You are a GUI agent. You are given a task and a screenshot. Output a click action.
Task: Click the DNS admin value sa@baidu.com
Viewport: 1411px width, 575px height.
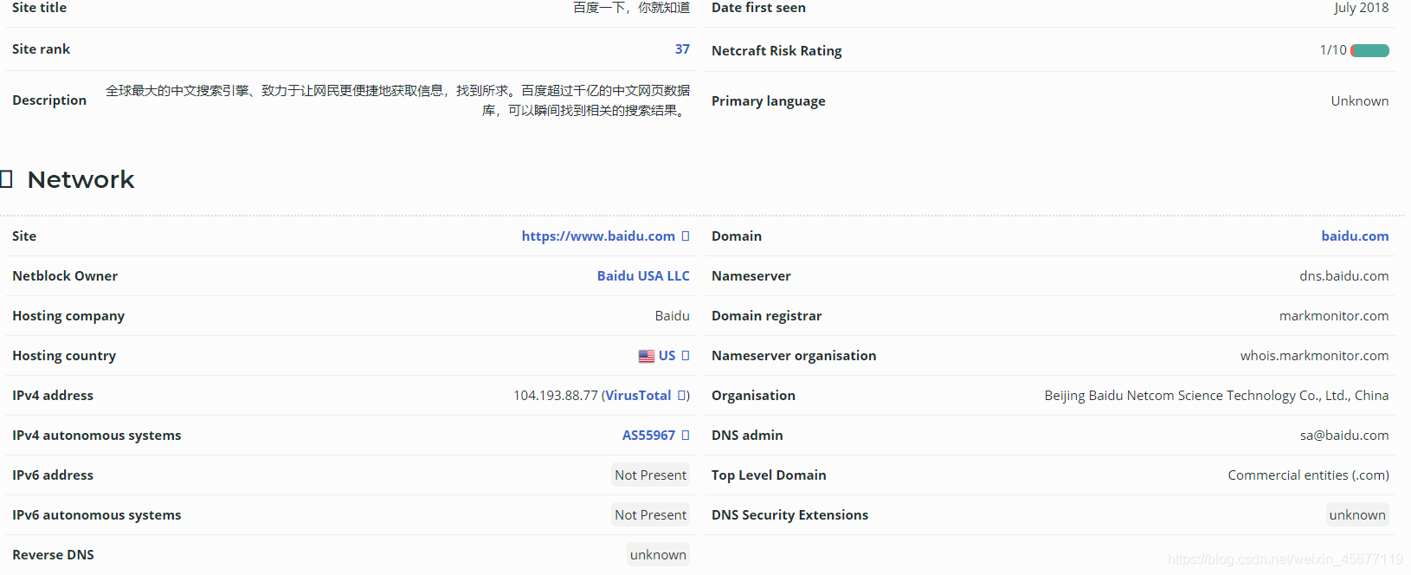click(1344, 436)
